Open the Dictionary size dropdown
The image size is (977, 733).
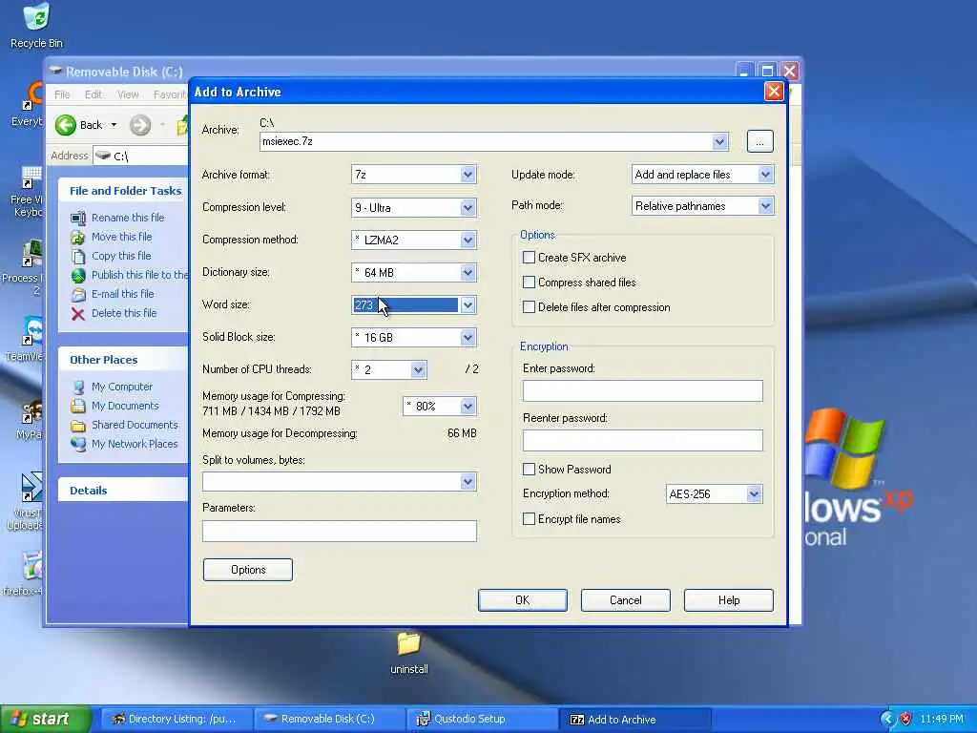pyautogui.click(x=468, y=272)
